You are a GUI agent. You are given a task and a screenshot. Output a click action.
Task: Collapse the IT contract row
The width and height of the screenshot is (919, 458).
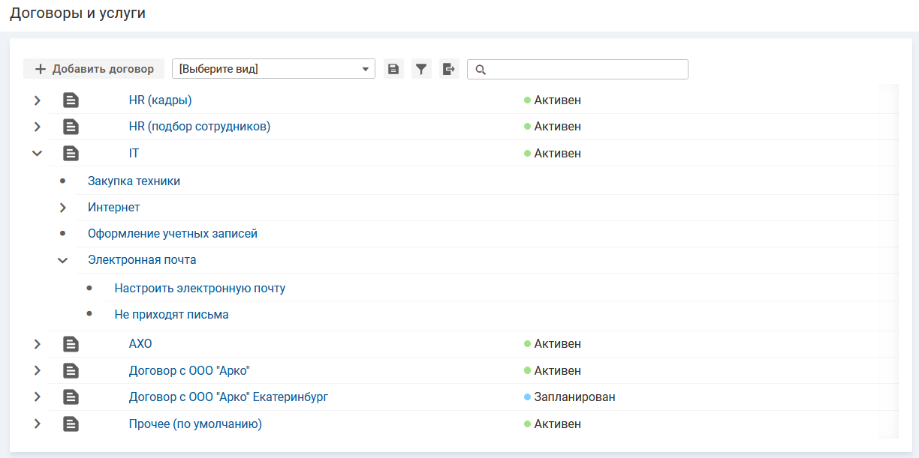pyautogui.click(x=37, y=154)
